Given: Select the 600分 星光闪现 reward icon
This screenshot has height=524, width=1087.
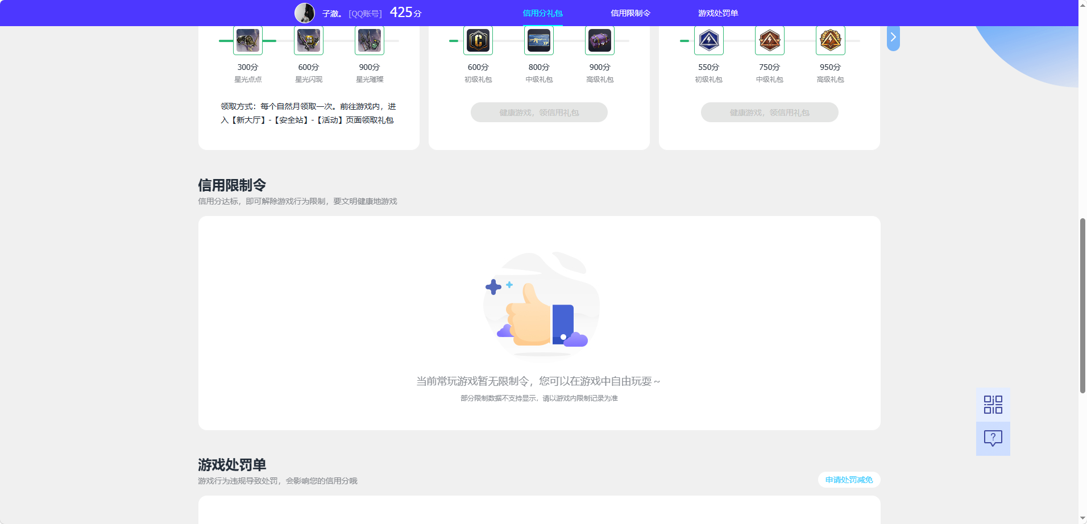Looking at the screenshot, I should (309, 40).
